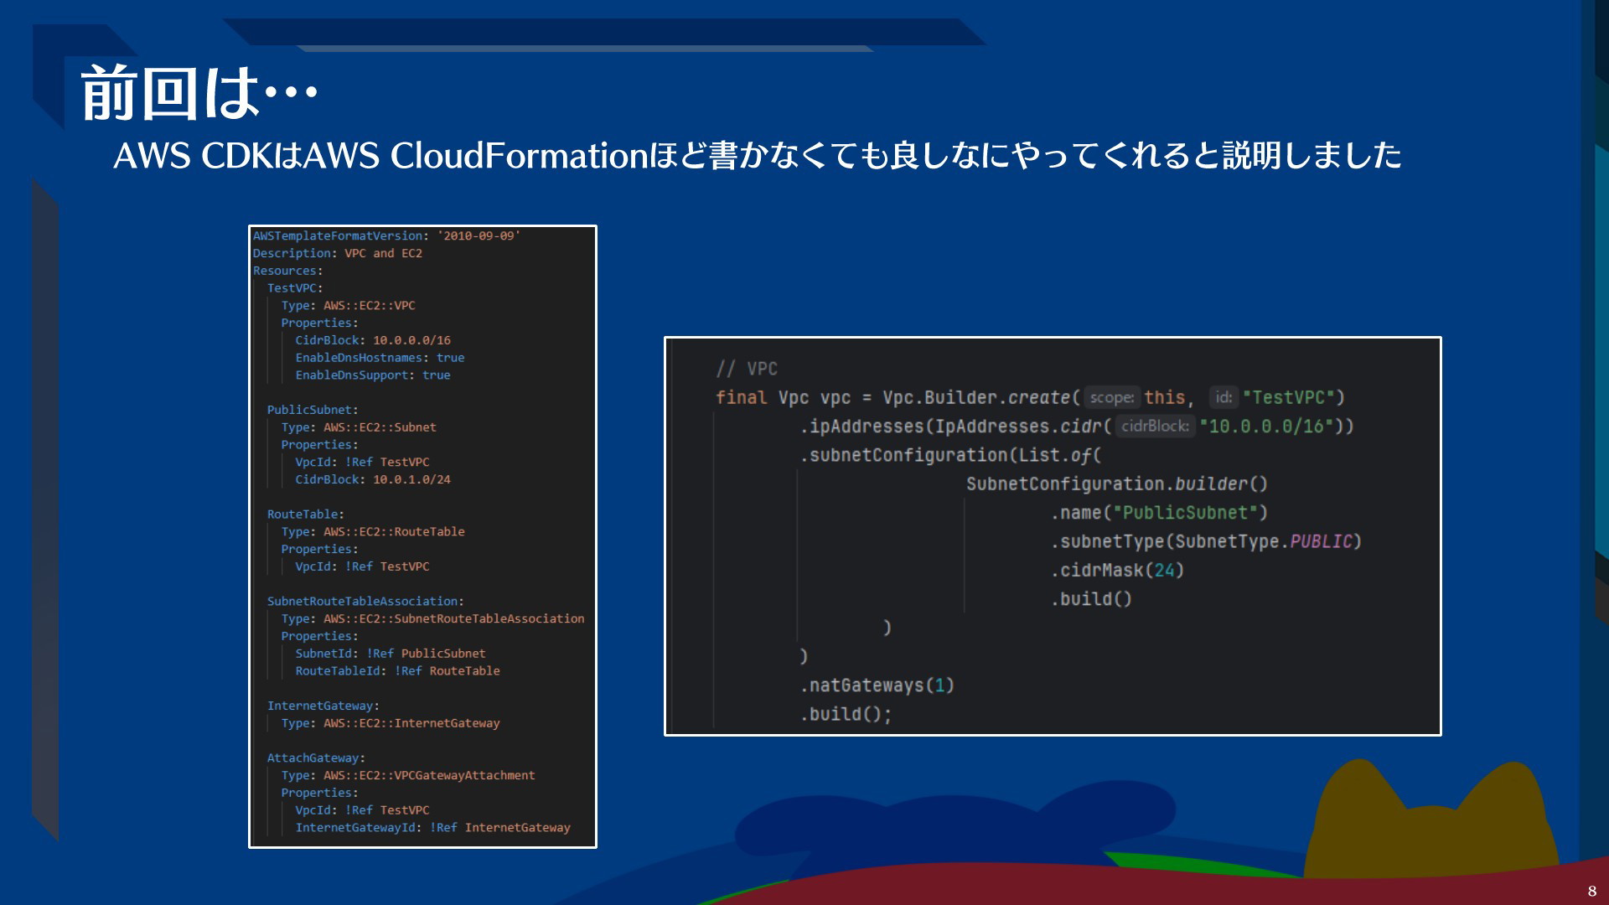Click the final '.build();' line
This screenshot has height=905, width=1609.
846,714
